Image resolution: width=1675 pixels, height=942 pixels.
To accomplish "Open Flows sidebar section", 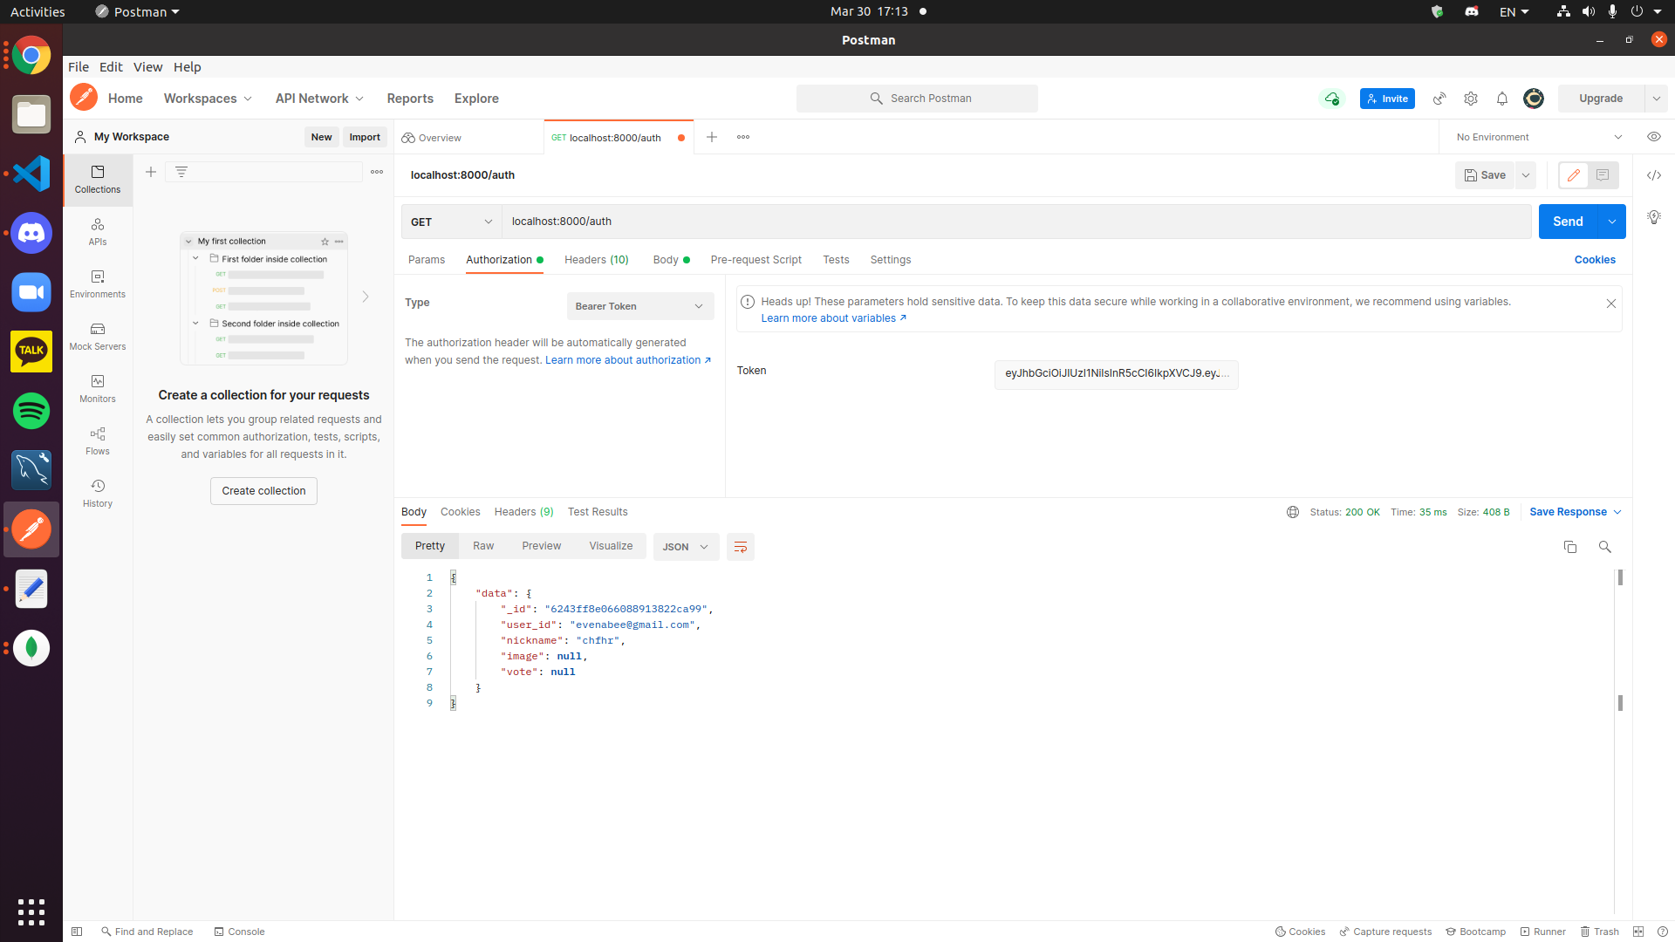I will pyautogui.click(x=98, y=441).
